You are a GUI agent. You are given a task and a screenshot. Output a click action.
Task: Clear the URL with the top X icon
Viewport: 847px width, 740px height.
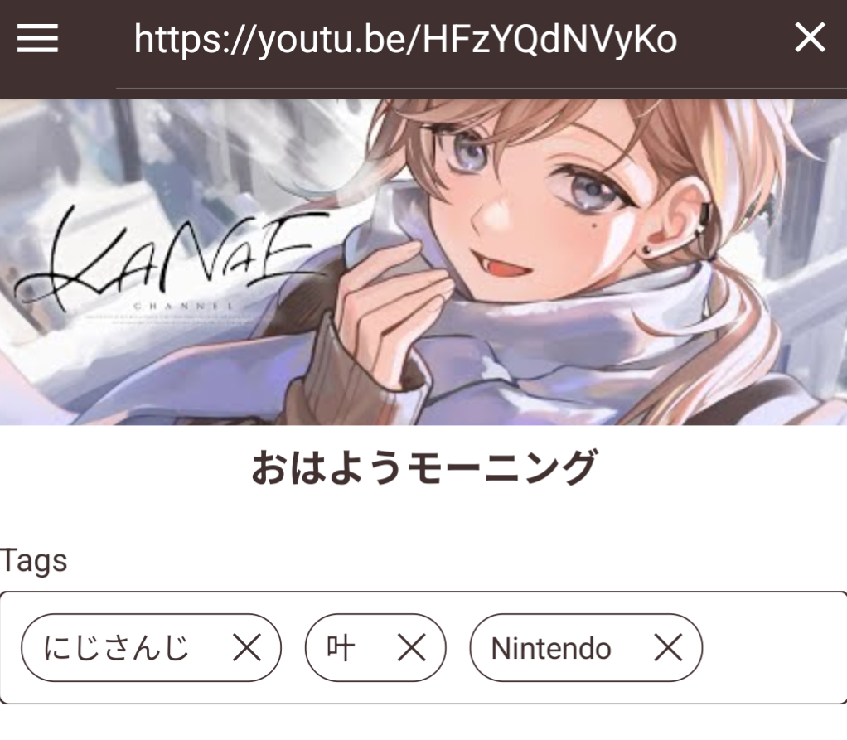coord(810,37)
